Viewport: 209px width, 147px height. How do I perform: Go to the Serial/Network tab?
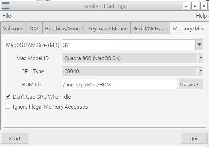tap(150, 28)
